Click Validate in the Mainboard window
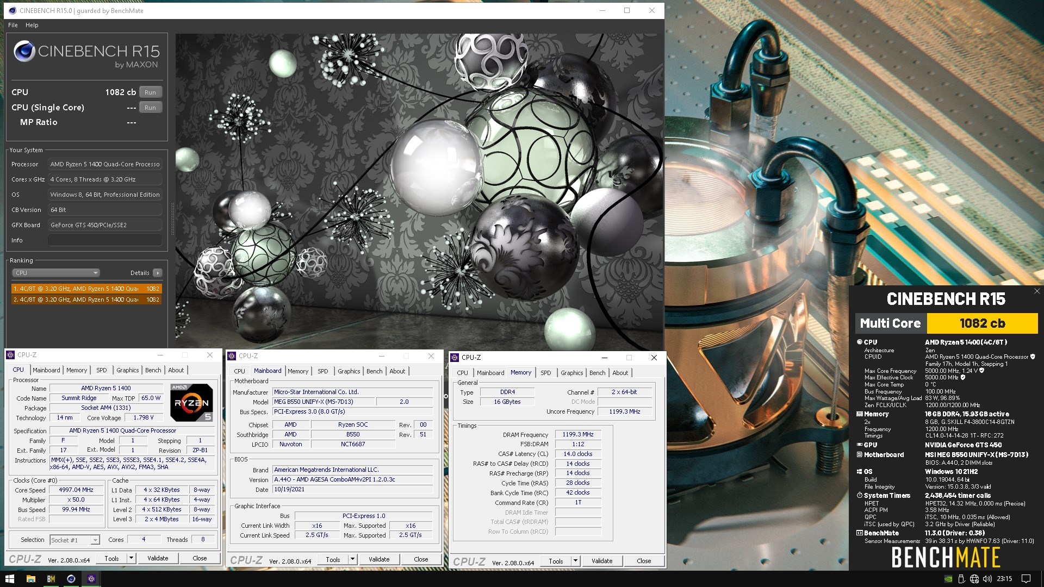The image size is (1044, 587). pos(379,559)
